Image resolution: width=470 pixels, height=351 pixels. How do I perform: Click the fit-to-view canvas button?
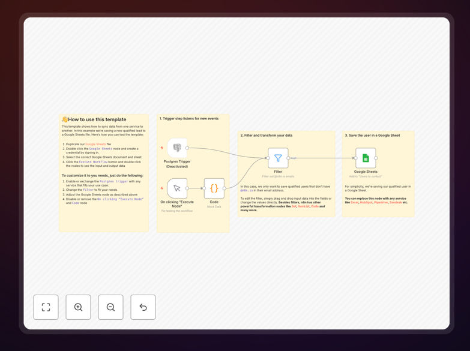pyautogui.click(x=46, y=307)
